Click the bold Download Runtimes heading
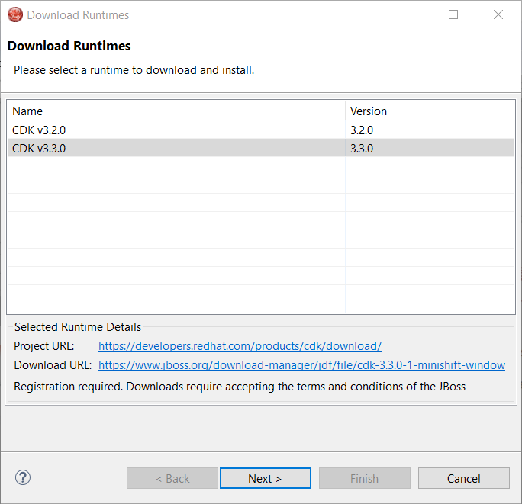The image size is (522, 504). [69, 46]
